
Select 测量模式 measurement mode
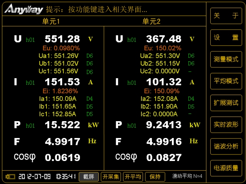click(x=226, y=59)
